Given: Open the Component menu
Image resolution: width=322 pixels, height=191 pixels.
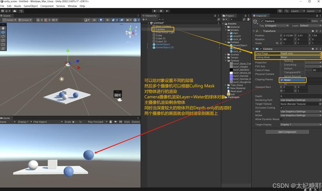Looking at the screenshot, I should tap(47, 6).
